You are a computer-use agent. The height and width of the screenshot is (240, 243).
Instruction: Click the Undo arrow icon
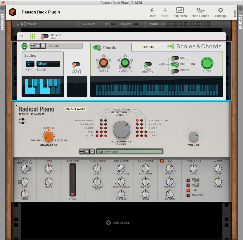click(152, 10)
